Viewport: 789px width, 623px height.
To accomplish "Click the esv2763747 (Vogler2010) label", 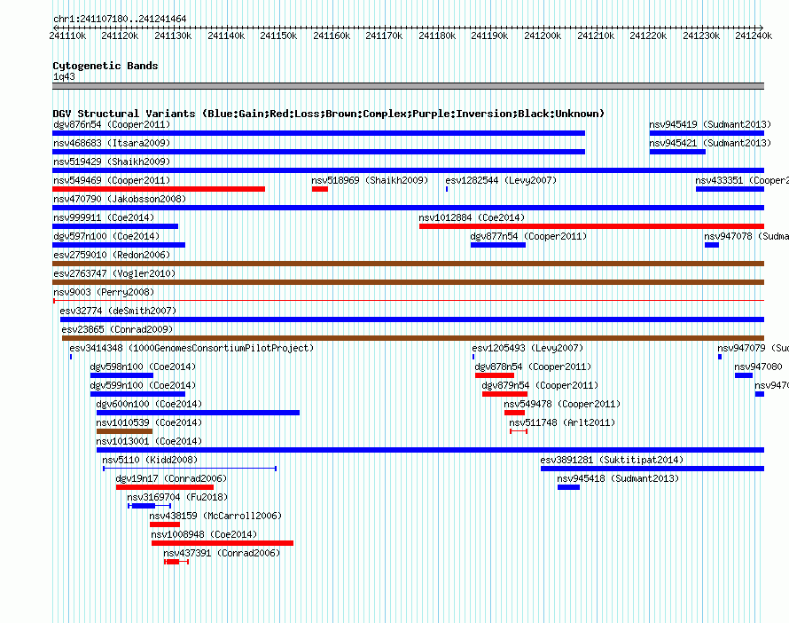I will point(114,273).
